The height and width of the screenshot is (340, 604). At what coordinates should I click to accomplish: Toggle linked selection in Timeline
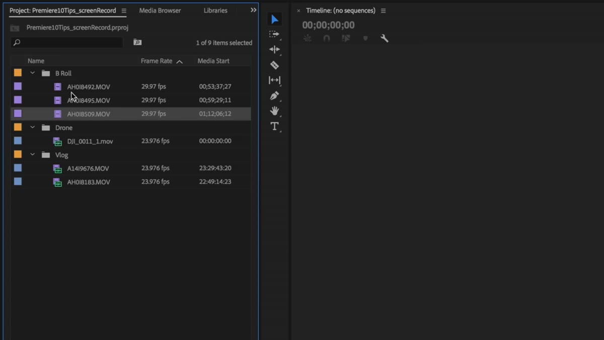[346, 38]
